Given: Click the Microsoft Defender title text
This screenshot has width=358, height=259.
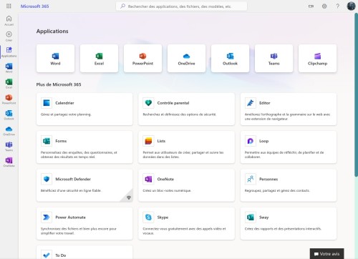Looking at the screenshot, I should point(73,179).
